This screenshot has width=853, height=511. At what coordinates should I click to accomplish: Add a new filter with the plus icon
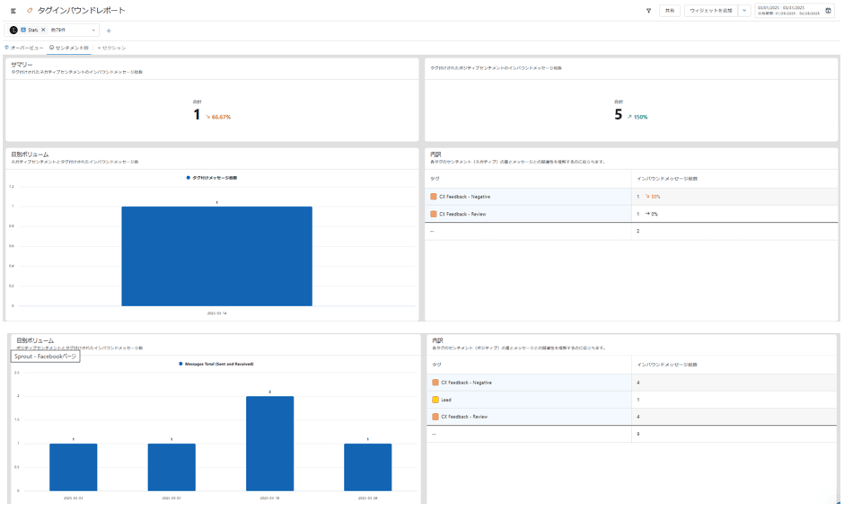pyautogui.click(x=109, y=31)
